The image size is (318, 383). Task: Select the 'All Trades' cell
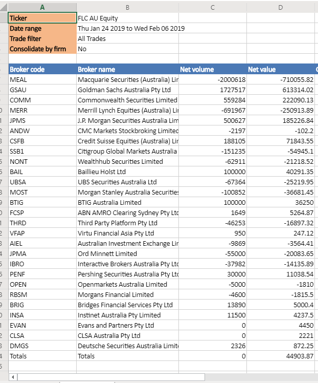pos(127,38)
